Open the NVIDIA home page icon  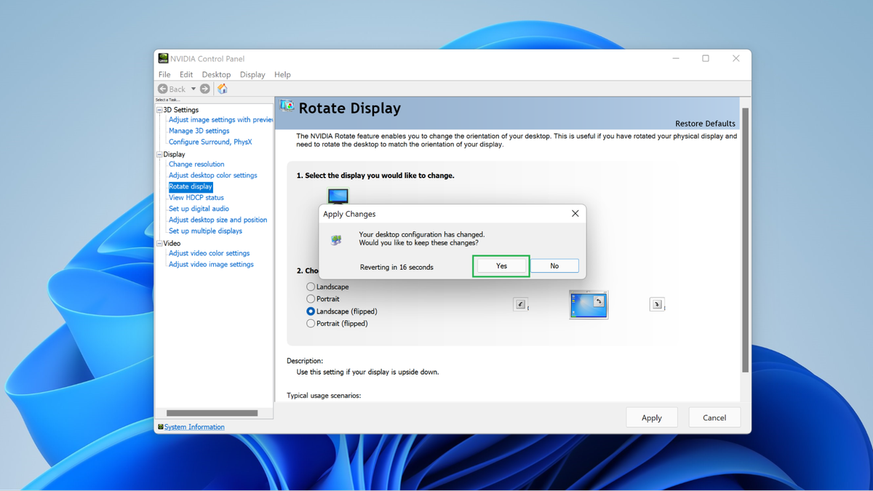click(222, 88)
